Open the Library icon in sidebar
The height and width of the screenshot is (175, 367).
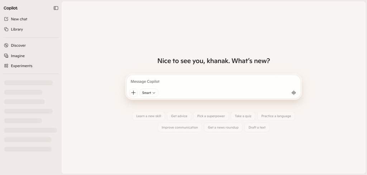[6, 29]
